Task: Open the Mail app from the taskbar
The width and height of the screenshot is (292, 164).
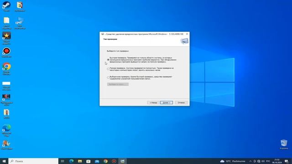Action: [97, 161]
